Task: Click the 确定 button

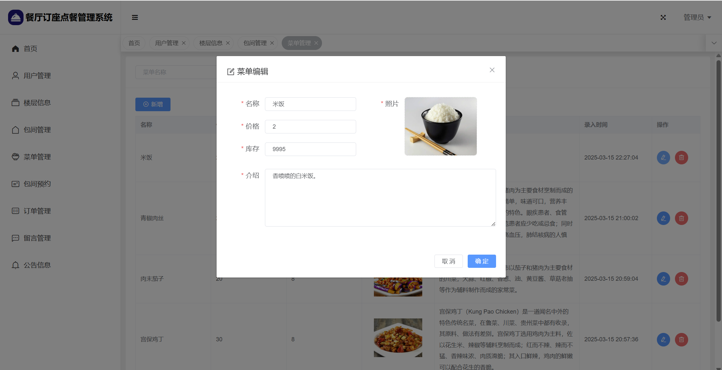Action: click(x=482, y=261)
